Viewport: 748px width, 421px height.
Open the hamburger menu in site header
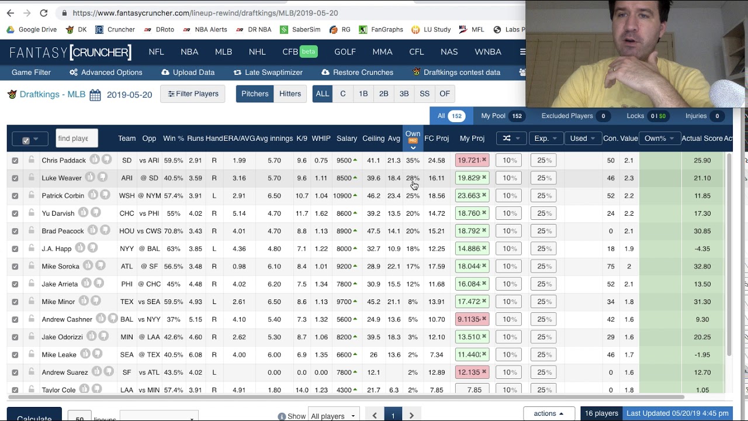point(522,52)
